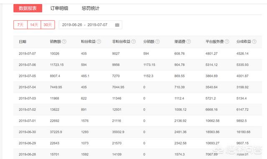Click help icon next to 分销额
Image resolution: width=267 pixels, height=159 pixels.
coord(158,42)
